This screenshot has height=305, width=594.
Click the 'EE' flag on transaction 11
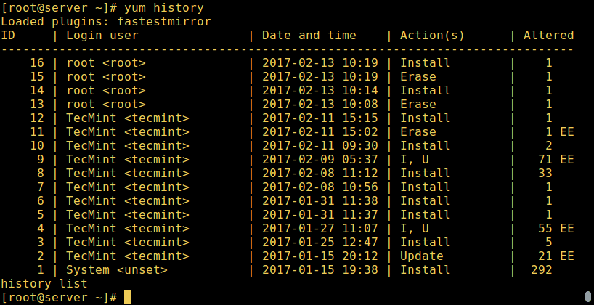567,131
